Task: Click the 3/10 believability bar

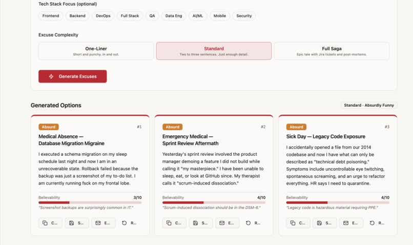Action: point(90,202)
